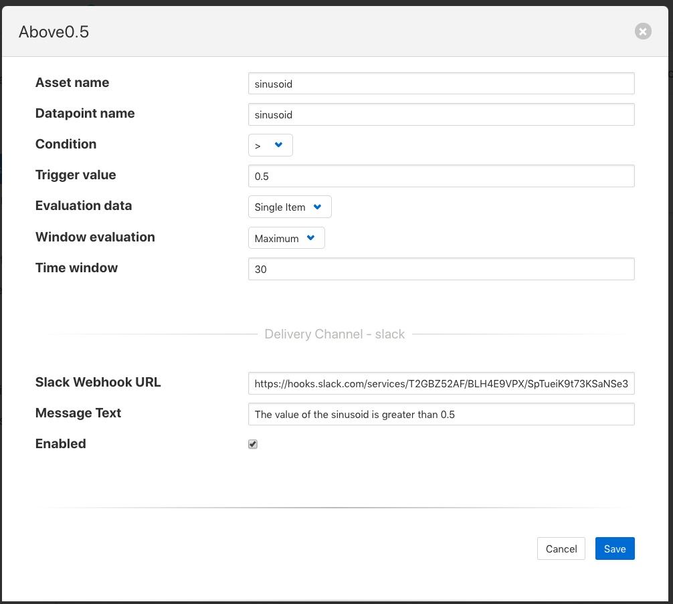Image resolution: width=673 pixels, height=604 pixels.
Task: Open the Window evaluation Maximum dropdown
Action: [286, 238]
